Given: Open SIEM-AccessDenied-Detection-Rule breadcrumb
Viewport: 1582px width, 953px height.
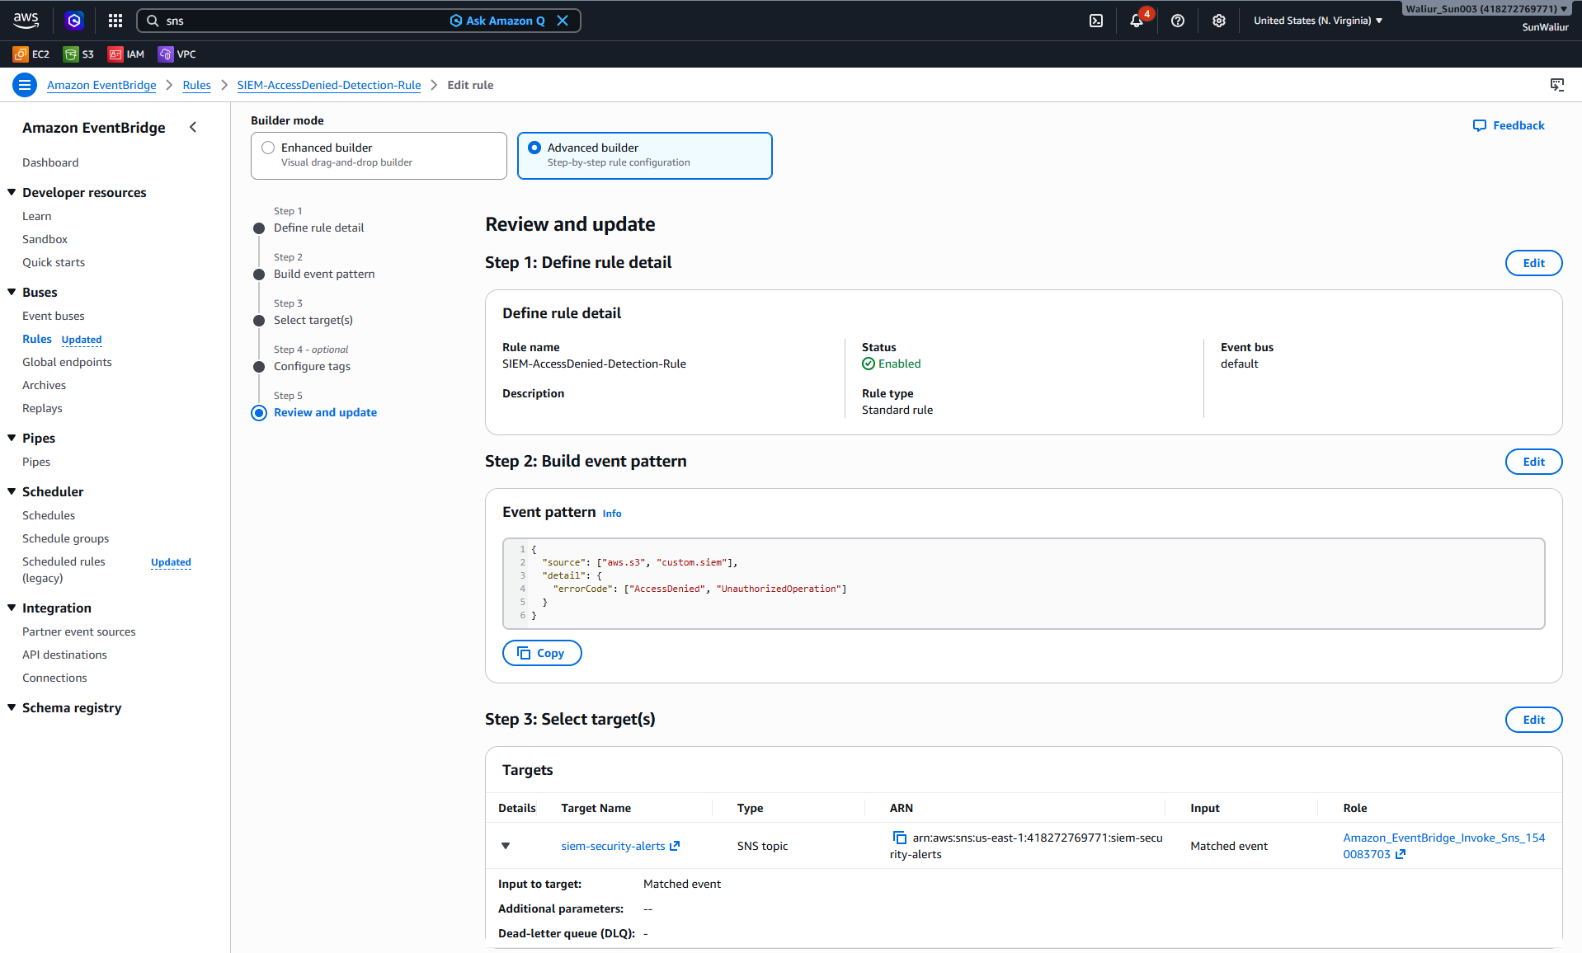Looking at the screenshot, I should [x=329, y=85].
